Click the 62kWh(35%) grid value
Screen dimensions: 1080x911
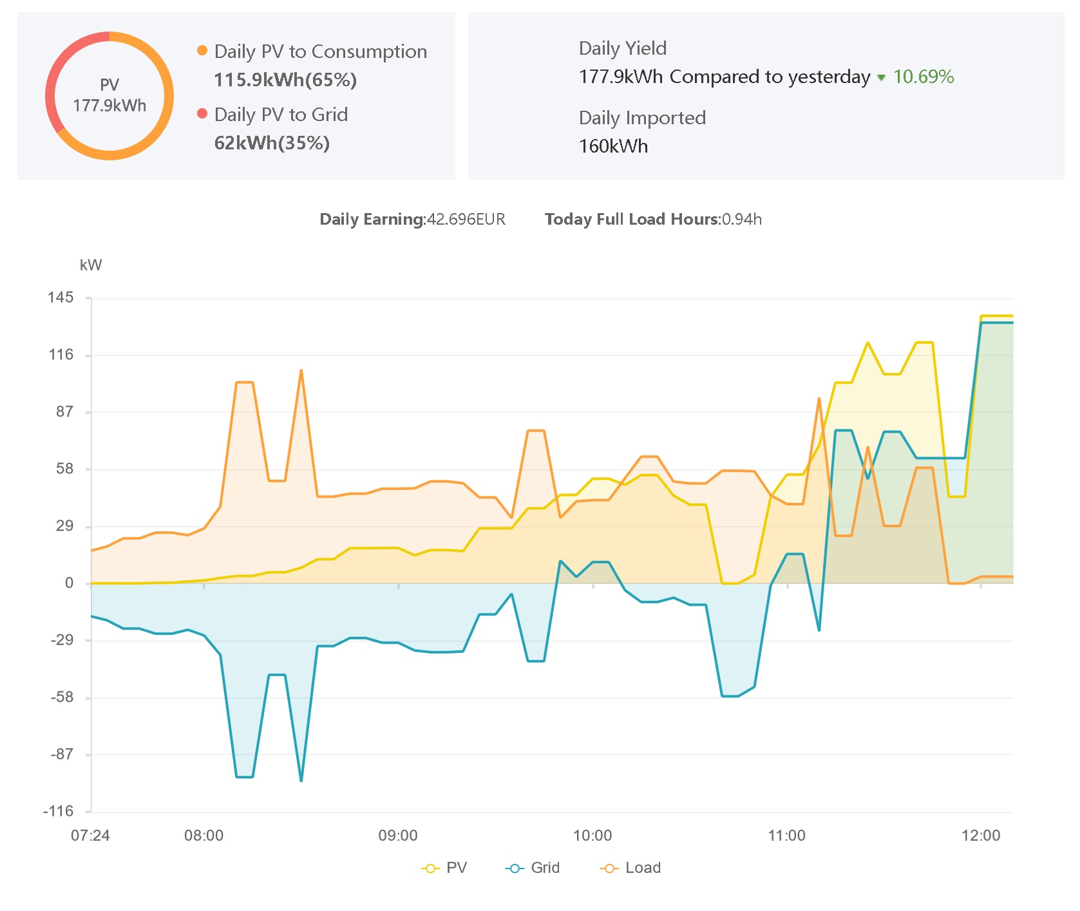pos(271,143)
